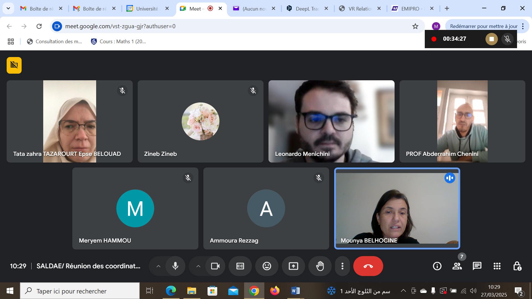The height and width of the screenshot is (299, 532).
Task: Click the yellow camera effects badge
Action: tap(14, 65)
